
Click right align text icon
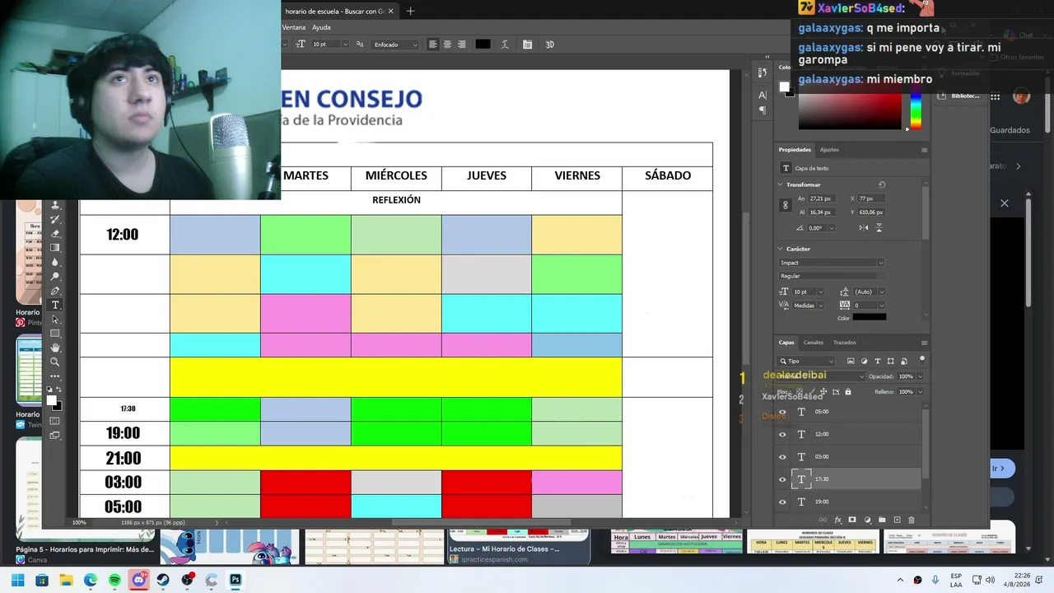pyautogui.click(x=461, y=44)
